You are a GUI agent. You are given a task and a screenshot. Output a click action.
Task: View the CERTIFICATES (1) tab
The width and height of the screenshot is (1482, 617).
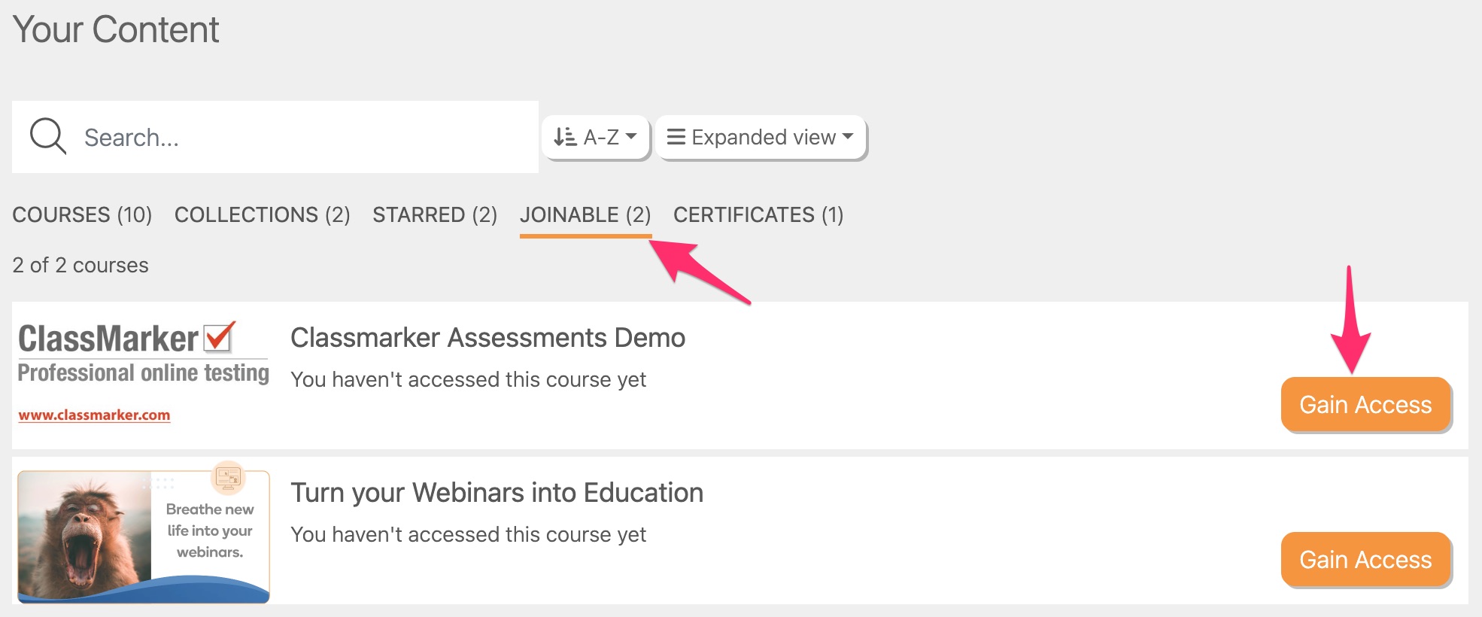(x=758, y=215)
